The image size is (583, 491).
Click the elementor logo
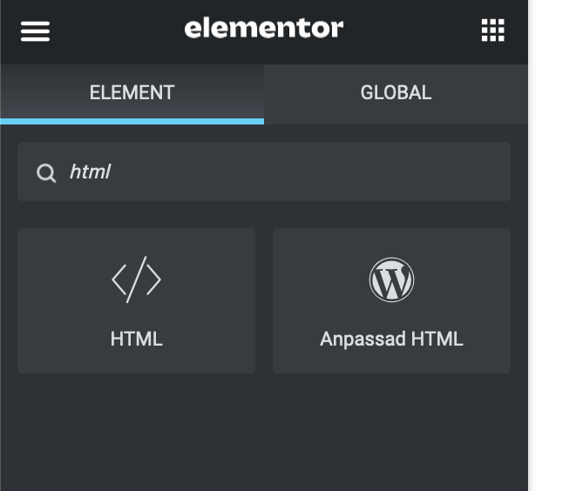263,29
